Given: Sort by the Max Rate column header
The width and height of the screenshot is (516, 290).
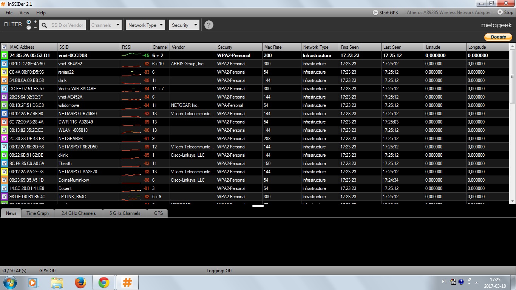Looking at the screenshot, I should point(282,47).
